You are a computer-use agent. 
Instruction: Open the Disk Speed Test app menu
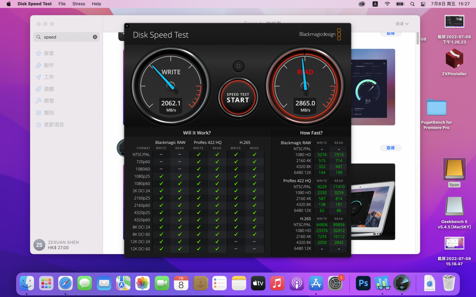pyautogui.click(x=34, y=4)
